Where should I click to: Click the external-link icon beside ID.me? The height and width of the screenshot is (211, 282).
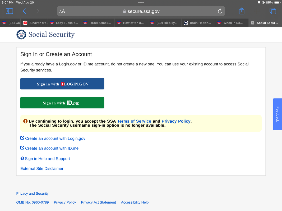pyautogui.click(x=22, y=148)
